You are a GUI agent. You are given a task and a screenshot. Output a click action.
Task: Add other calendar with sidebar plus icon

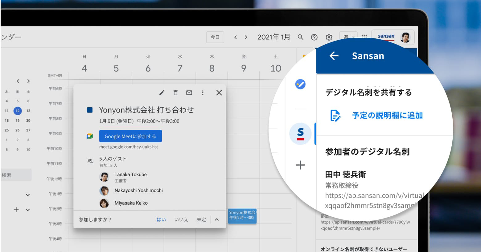16,210
